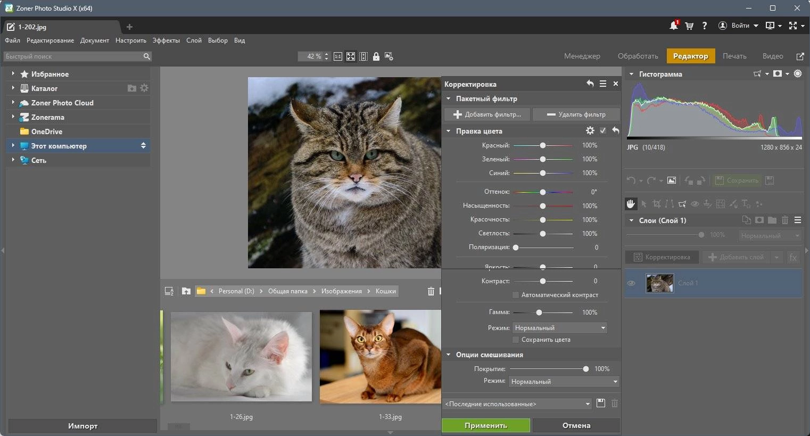Viewport: 810px width, 436px height.
Task: Select thumbnail 1-33.jpg Abyssinian cat
Action: coord(381,357)
